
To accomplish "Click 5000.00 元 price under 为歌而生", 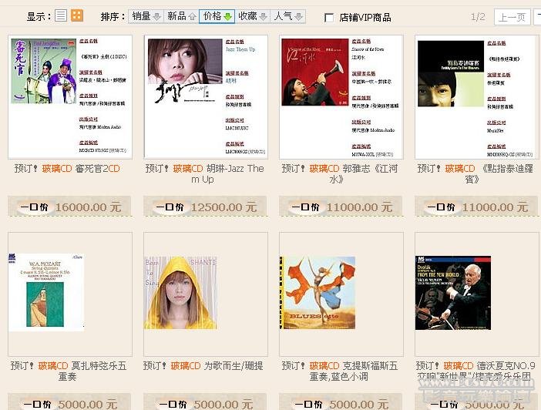I will (x=223, y=404).
